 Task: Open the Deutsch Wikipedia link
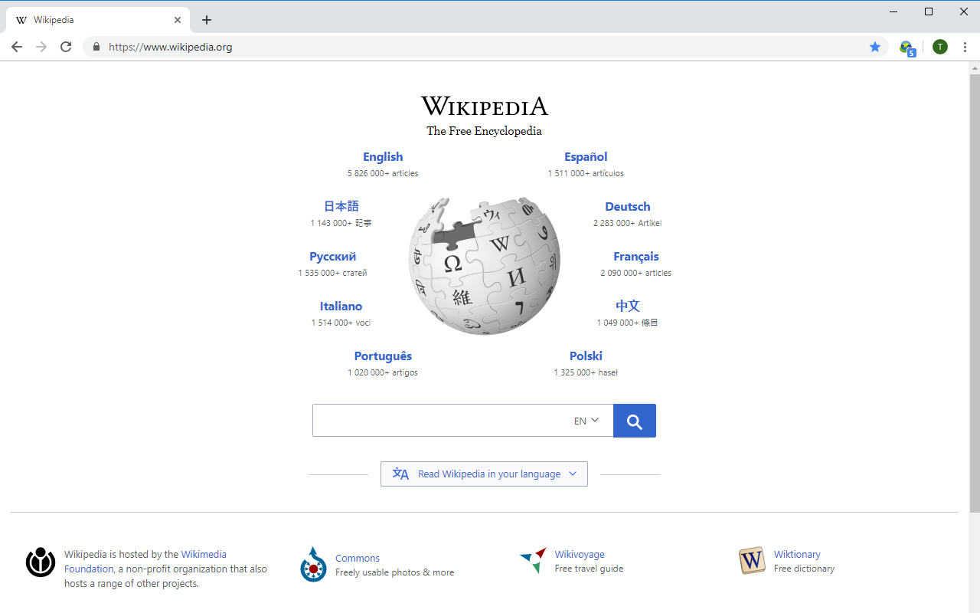click(628, 206)
